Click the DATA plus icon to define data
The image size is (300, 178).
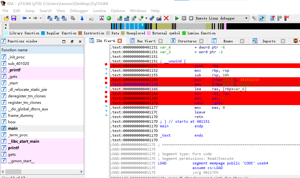click(127, 18)
